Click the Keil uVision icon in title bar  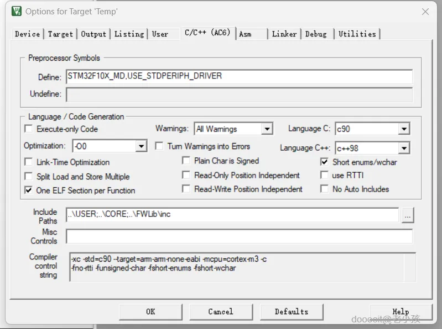[17, 11]
